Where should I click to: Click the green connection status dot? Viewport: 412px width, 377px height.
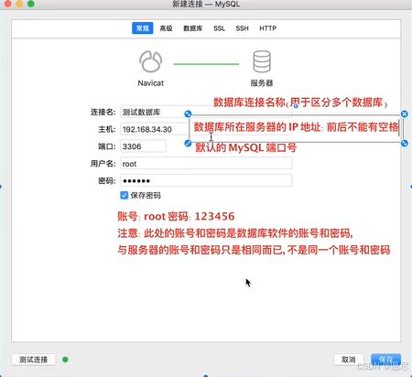tap(65, 360)
